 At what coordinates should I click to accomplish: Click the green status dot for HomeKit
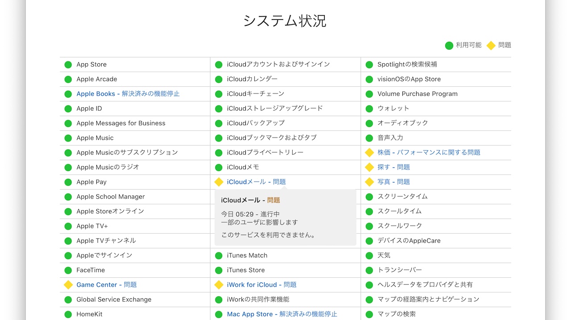[68, 314]
